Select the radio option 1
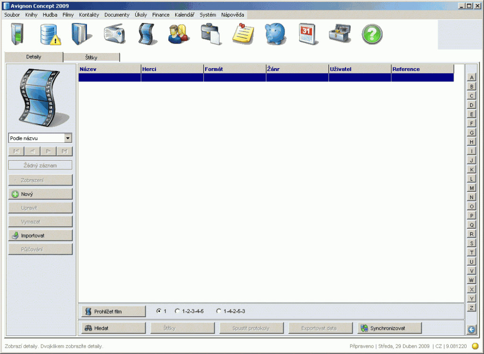This screenshot has width=484, height=354. click(x=159, y=311)
